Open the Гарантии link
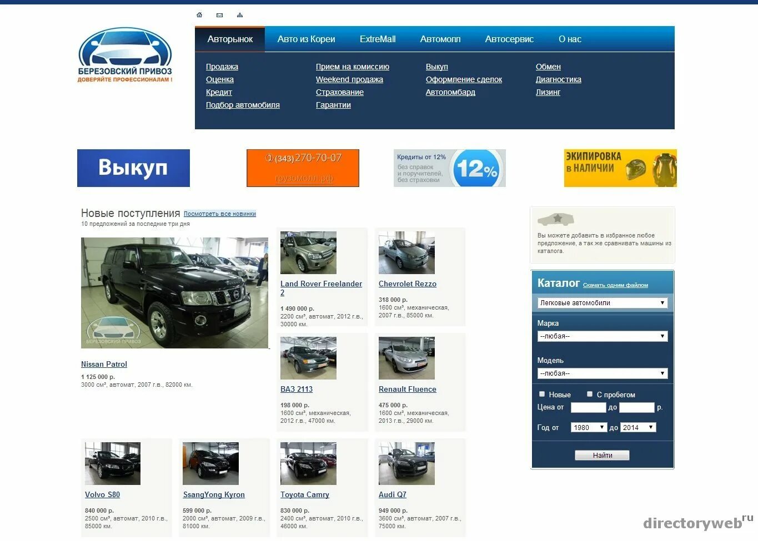This screenshot has height=541, width=758. (x=333, y=105)
